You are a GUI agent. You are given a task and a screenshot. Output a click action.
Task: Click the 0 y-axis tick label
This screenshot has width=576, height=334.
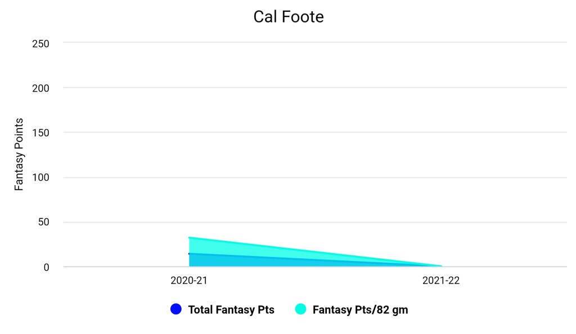click(47, 267)
